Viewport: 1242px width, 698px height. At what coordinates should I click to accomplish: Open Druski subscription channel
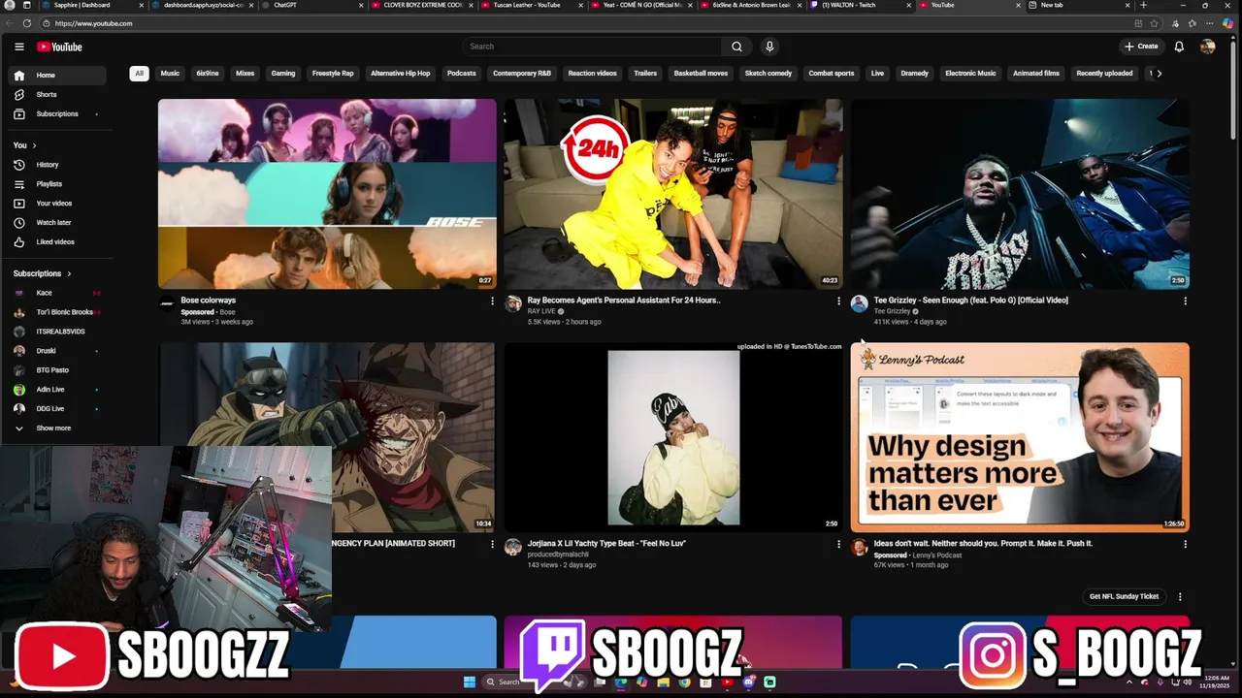[58, 351]
